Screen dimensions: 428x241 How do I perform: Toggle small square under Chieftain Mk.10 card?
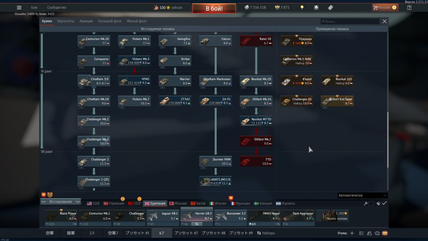tap(81, 108)
